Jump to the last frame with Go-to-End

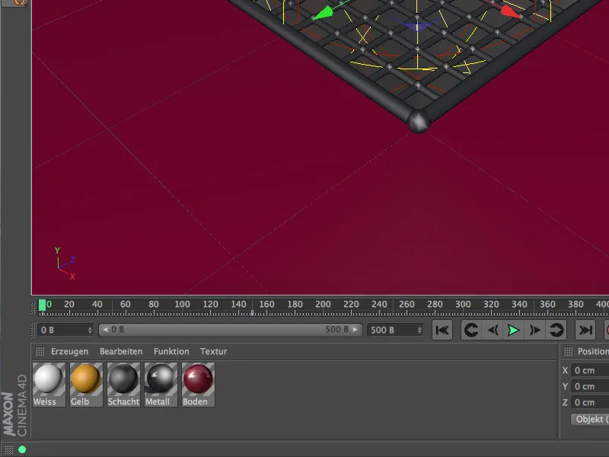pyautogui.click(x=585, y=330)
